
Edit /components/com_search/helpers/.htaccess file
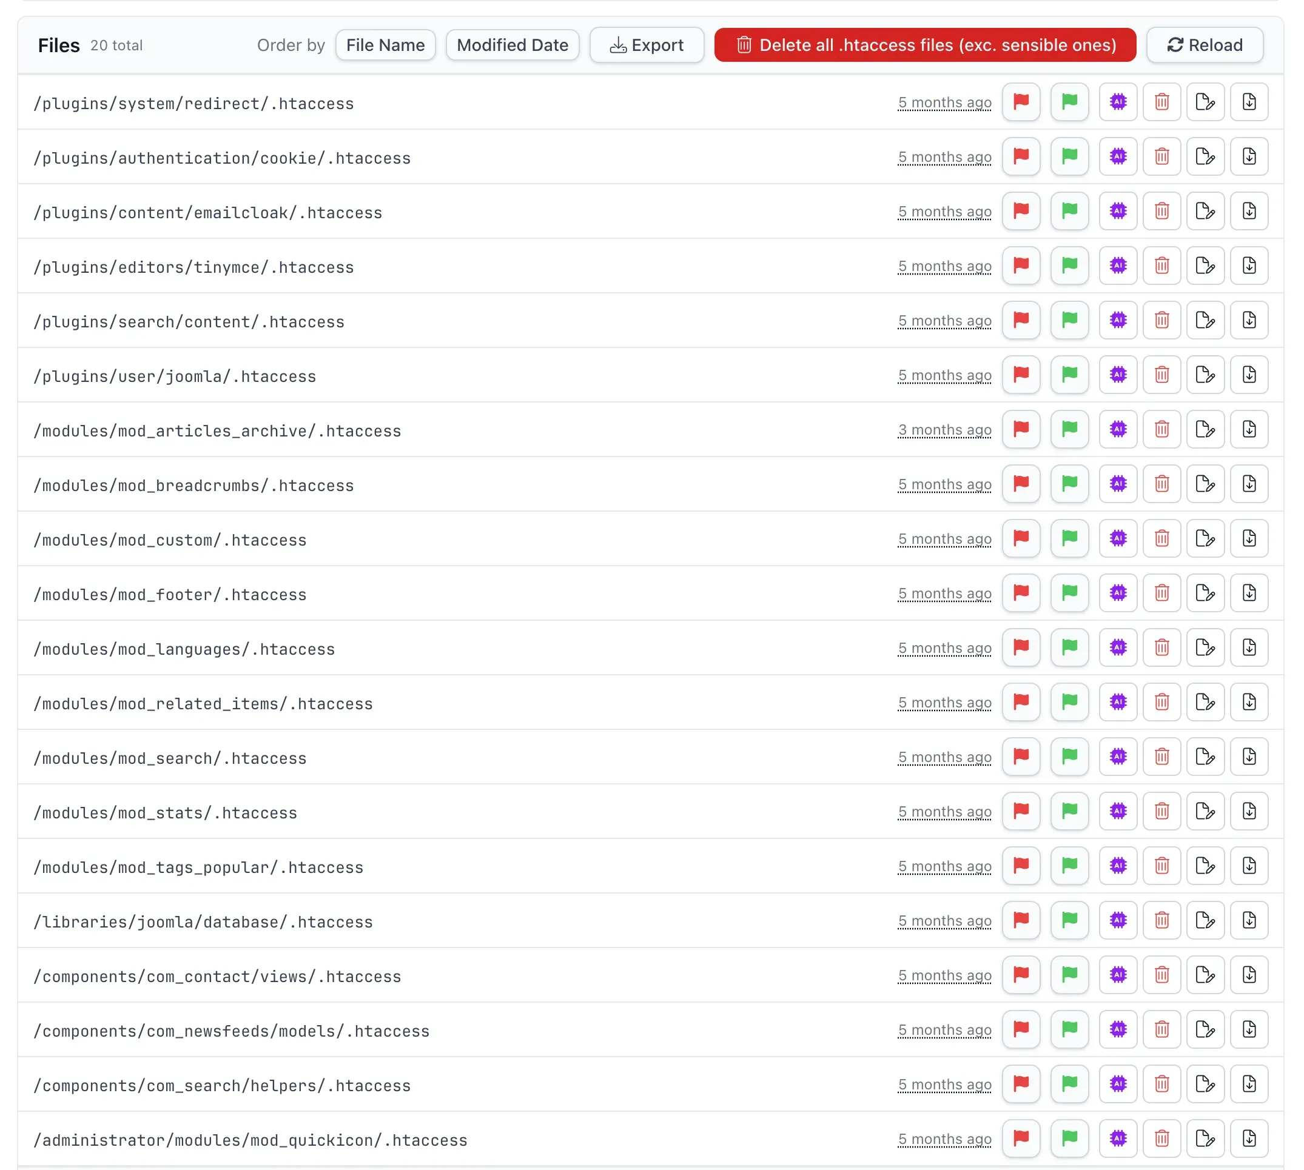click(1206, 1085)
